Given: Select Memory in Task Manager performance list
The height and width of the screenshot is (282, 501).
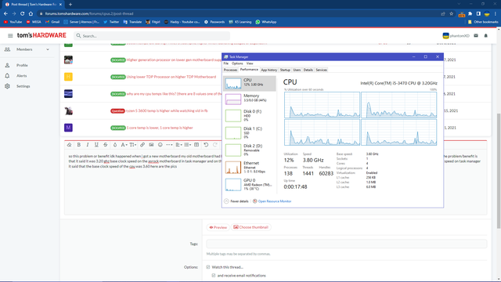Looking at the screenshot, I should pos(250,99).
